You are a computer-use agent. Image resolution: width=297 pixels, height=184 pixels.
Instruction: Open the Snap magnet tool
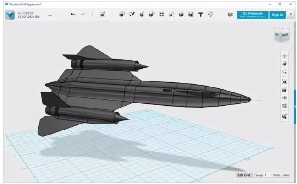(211, 14)
